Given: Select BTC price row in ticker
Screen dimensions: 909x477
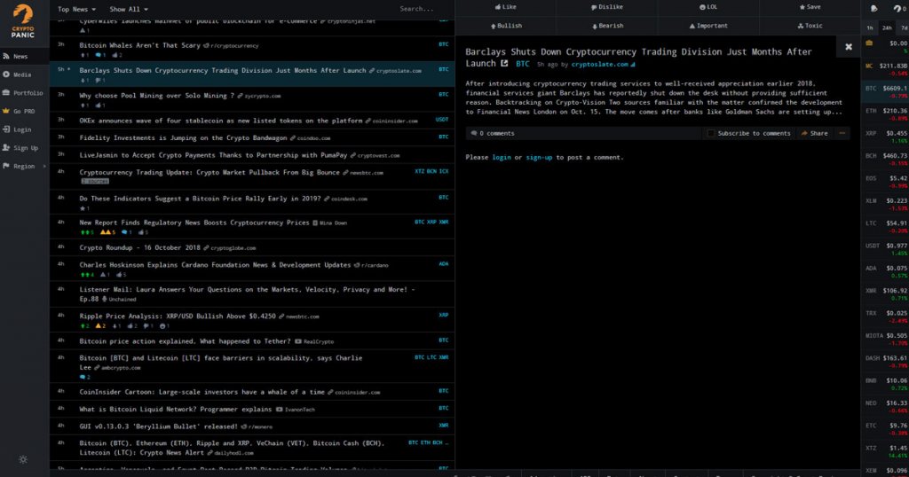Looking at the screenshot, I should [885, 91].
